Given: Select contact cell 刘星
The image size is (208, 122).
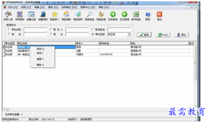Looking at the screenshot, I should tap(87, 51).
